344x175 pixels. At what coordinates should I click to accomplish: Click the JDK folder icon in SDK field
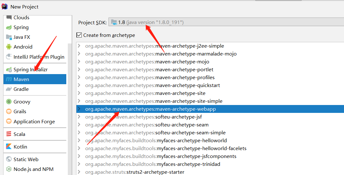coord(114,22)
